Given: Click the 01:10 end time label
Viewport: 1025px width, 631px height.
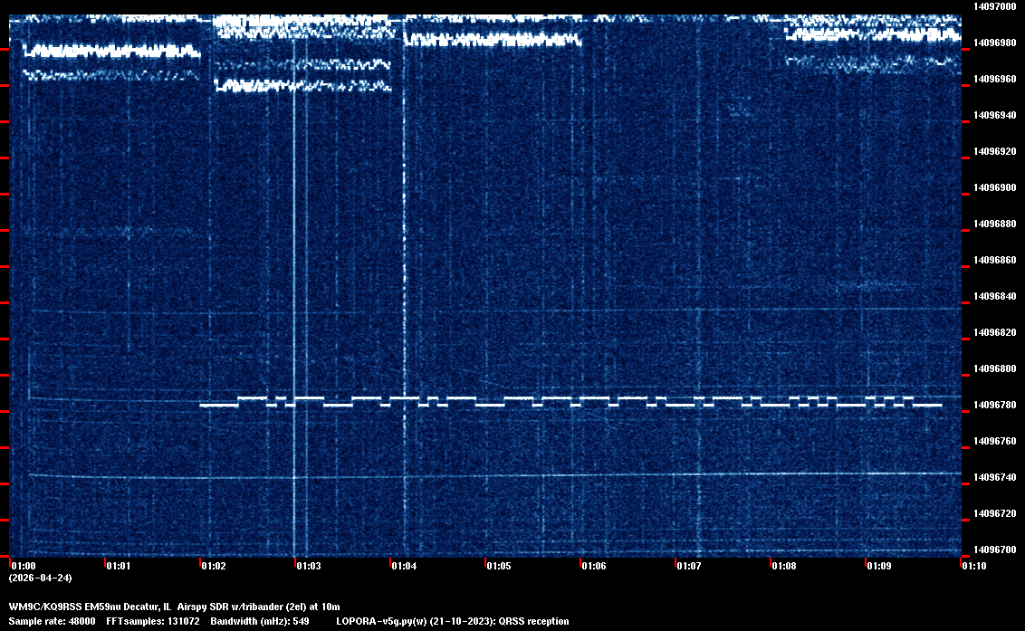Looking at the screenshot, I should (973, 566).
